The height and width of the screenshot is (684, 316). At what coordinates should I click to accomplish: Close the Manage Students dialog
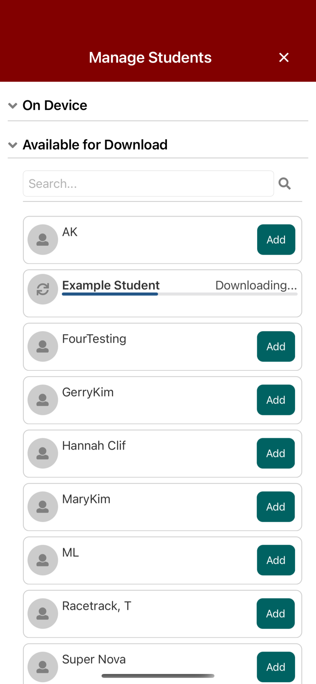coord(284,57)
